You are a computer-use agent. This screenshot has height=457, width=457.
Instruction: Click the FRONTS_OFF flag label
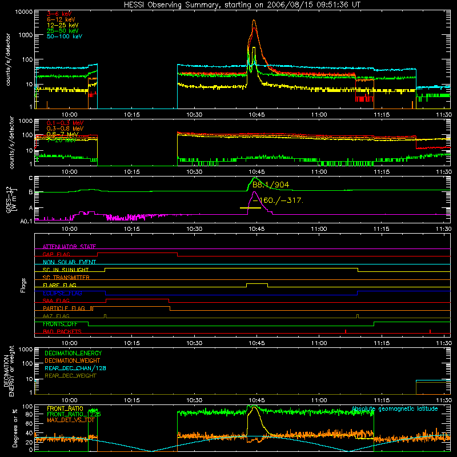[60, 324]
